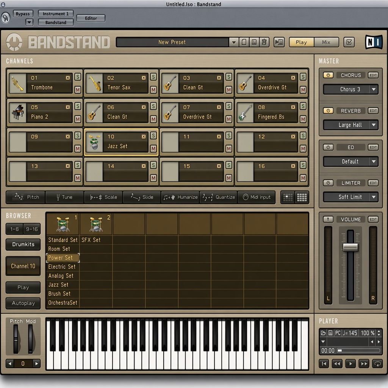This screenshot has width=388, height=388.
Task: Click the Autoplay button in the browser
Action: pos(23,303)
